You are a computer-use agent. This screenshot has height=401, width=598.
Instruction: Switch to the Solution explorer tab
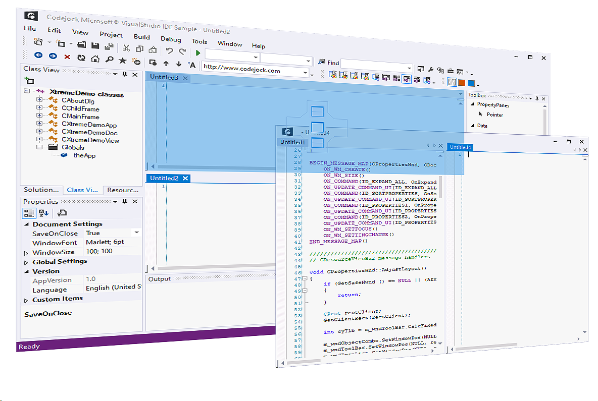(x=41, y=190)
